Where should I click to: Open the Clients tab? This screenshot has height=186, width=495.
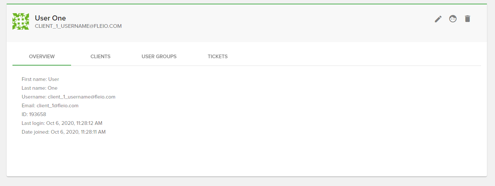(x=100, y=56)
